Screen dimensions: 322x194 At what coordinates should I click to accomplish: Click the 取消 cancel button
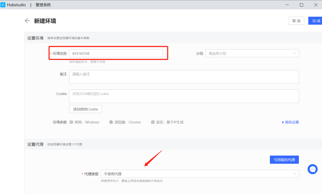(x=296, y=20)
